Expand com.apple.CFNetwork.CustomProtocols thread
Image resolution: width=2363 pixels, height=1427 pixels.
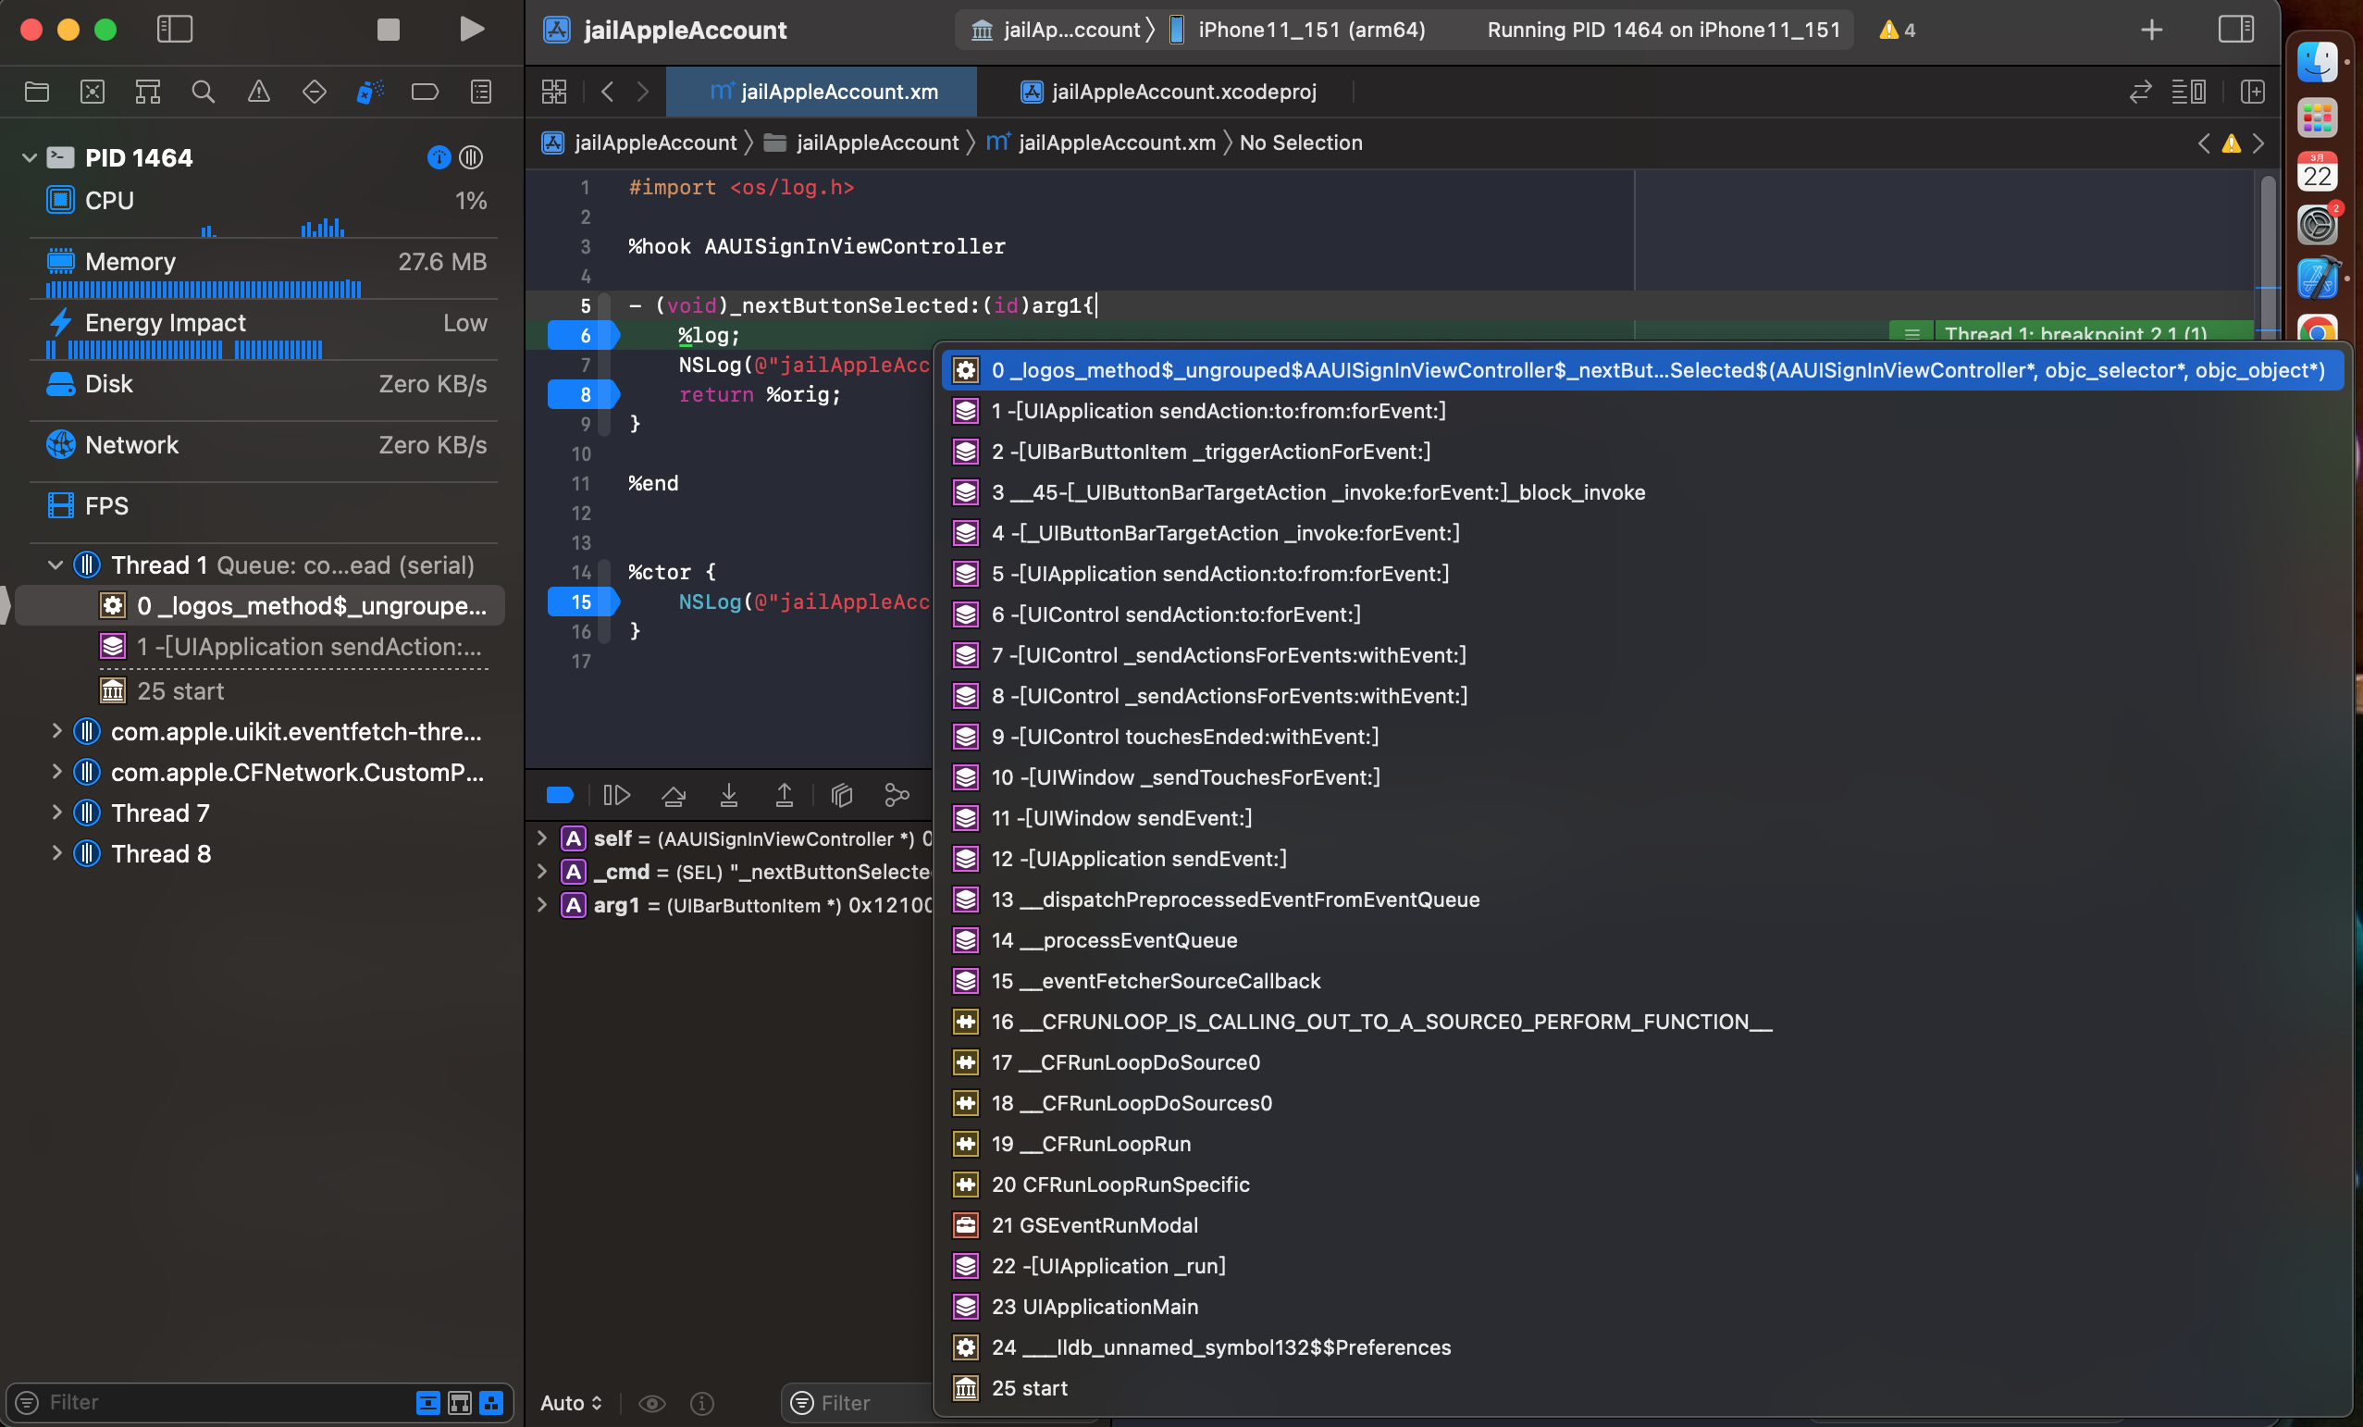tap(56, 772)
